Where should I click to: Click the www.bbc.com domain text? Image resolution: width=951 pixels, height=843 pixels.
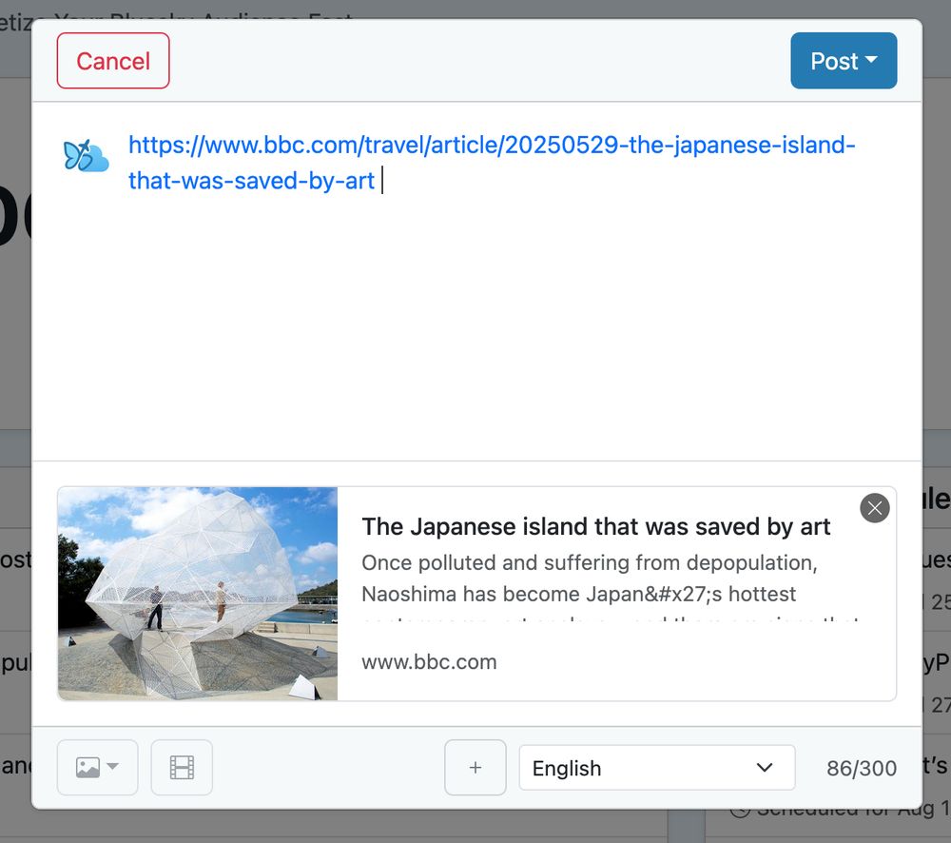(x=429, y=661)
